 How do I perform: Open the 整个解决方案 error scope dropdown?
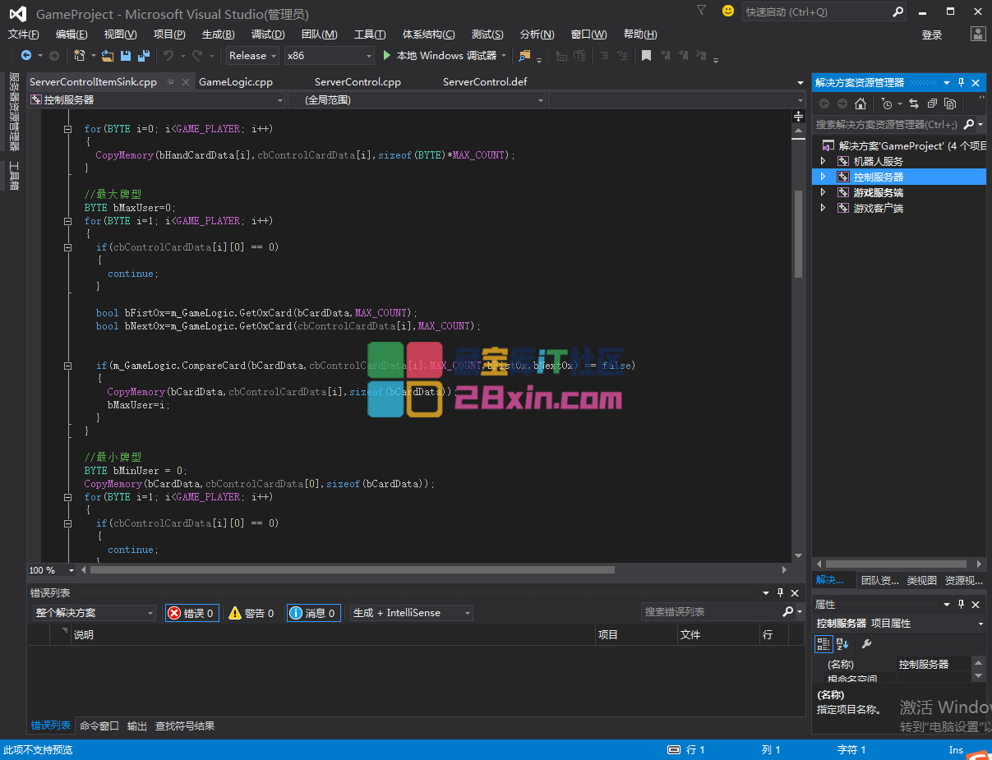click(x=94, y=613)
